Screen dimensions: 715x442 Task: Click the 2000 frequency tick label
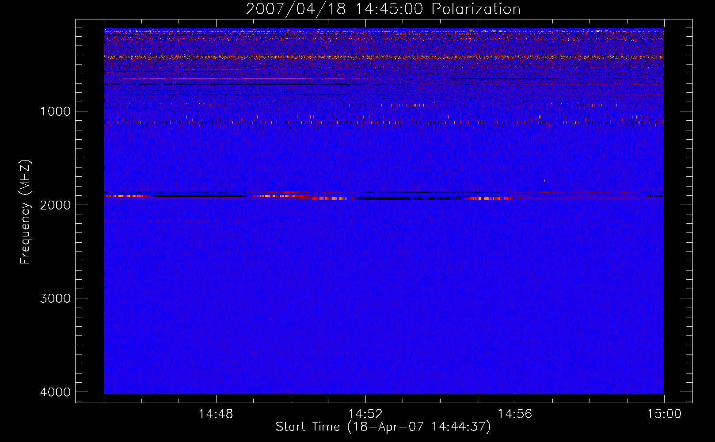(x=55, y=205)
